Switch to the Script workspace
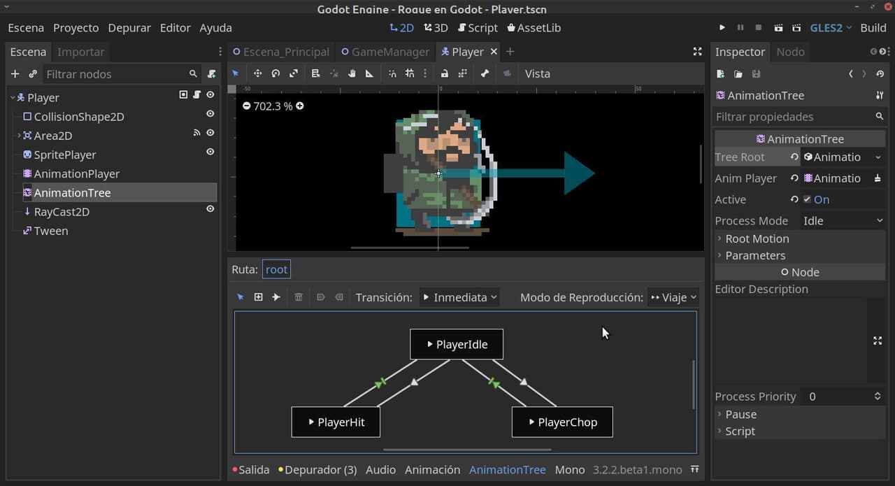Screen dimensions: 895x486 478,28
